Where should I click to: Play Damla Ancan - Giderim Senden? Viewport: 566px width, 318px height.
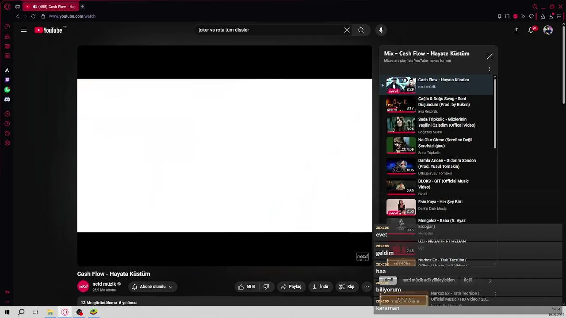coord(437,167)
